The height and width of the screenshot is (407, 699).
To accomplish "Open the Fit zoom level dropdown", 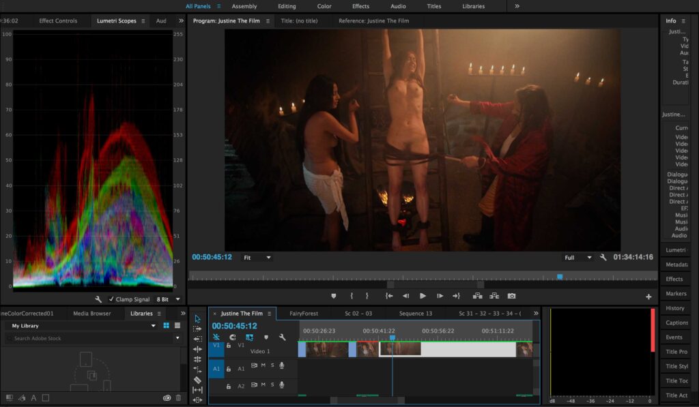I will tap(259, 258).
